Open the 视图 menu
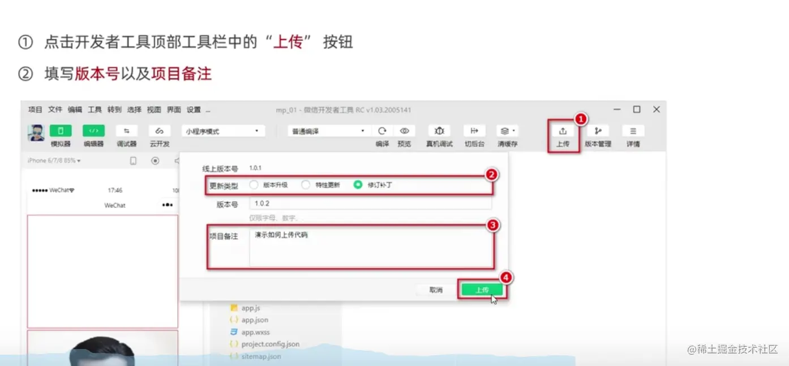789x366 pixels. [154, 109]
